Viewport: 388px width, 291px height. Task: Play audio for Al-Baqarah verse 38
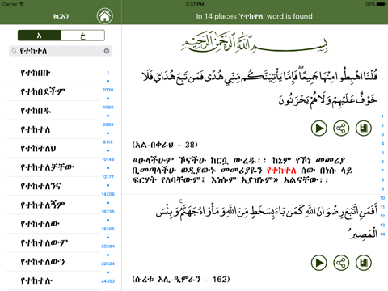[319, 129]
